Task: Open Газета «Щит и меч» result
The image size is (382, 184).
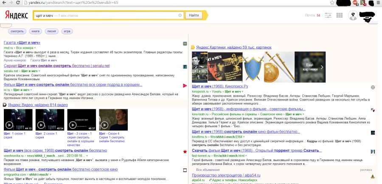Action: [x=22, y=42]
